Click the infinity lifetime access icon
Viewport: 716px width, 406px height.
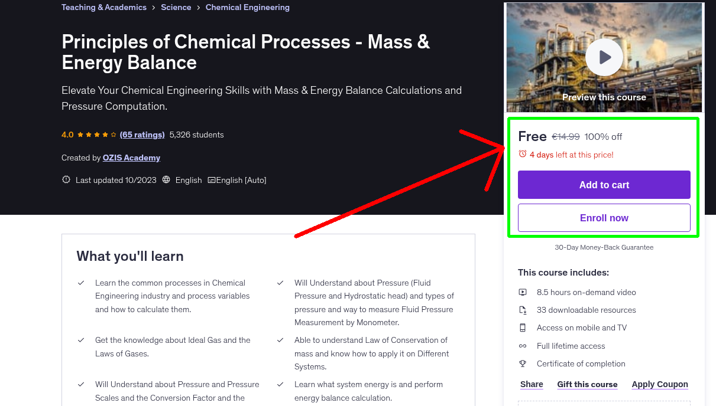click(x=523, y=346)
